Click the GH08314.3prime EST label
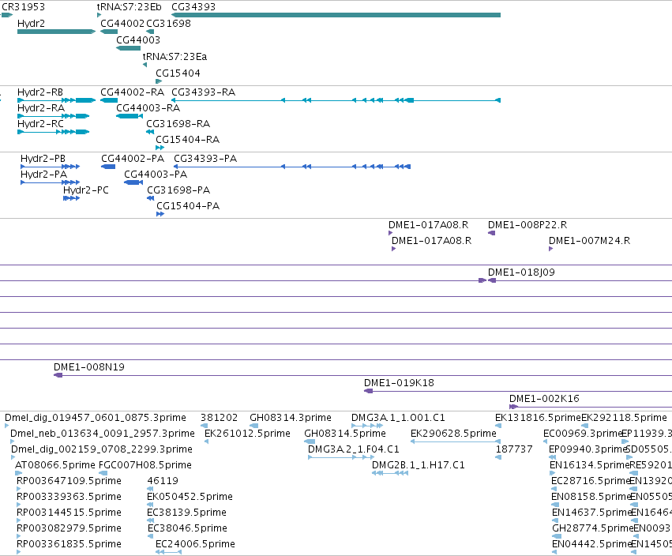This screenshot has height=556, width=672. (x=290, y=418)
